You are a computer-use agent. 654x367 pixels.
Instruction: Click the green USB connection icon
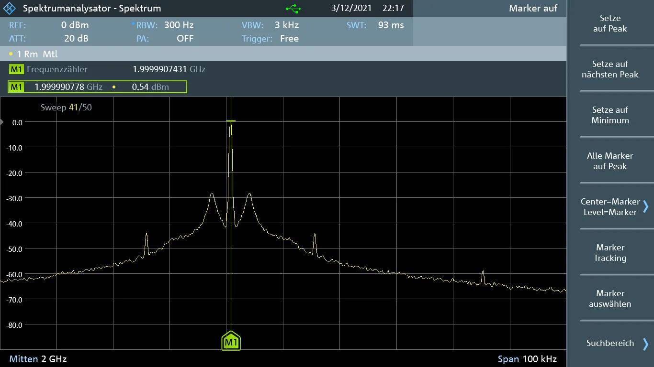pos(293,9)
